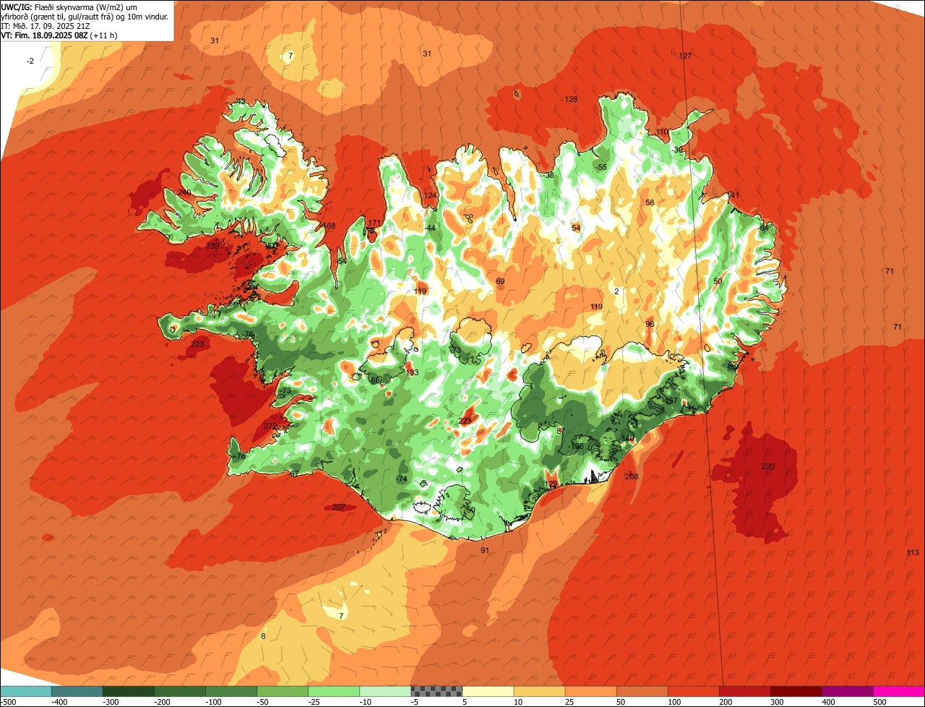Click the '8' value in southwest ocean
The height and width of the screenshot is (707, 925).
click(x=263, y=636)
